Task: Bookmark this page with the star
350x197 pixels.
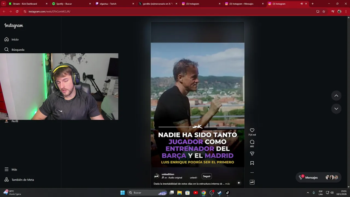Action: (x=324, y=11)
